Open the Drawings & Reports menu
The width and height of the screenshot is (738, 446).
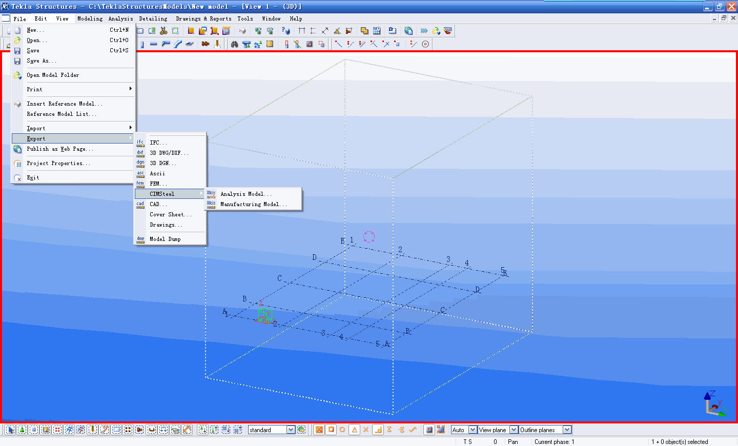pos(203,18)
